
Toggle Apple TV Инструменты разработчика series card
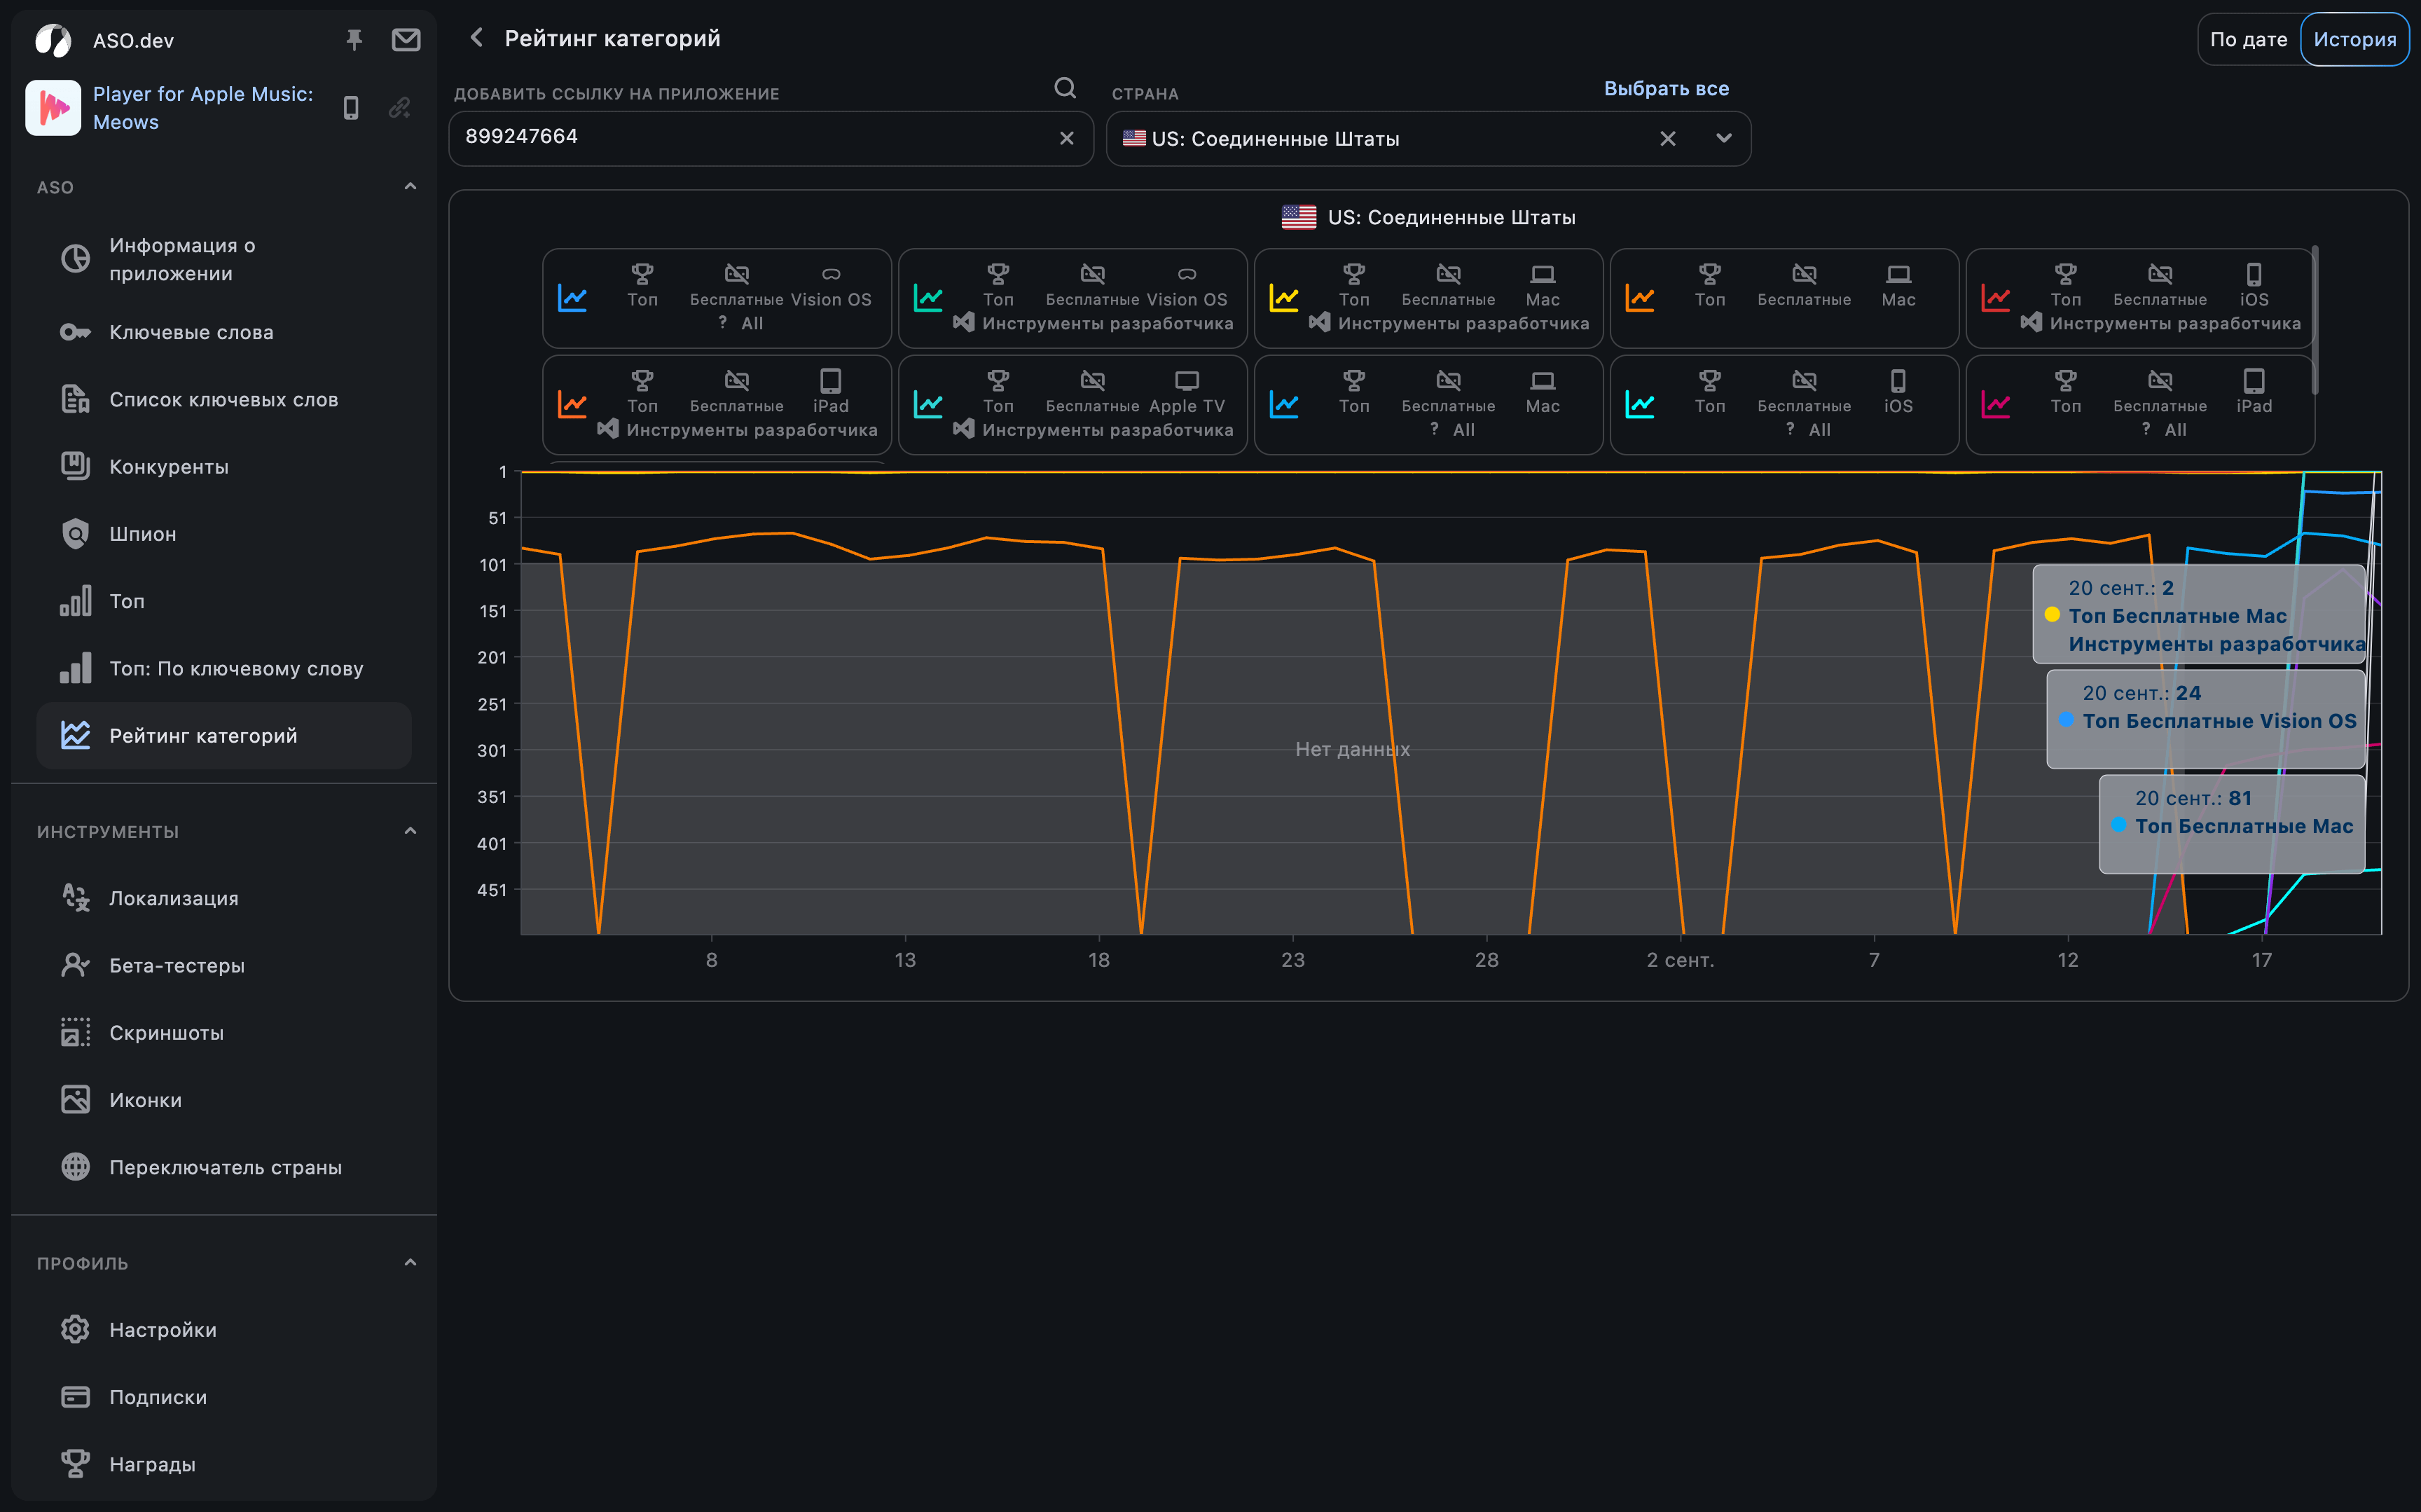[x=1072, y=405]
